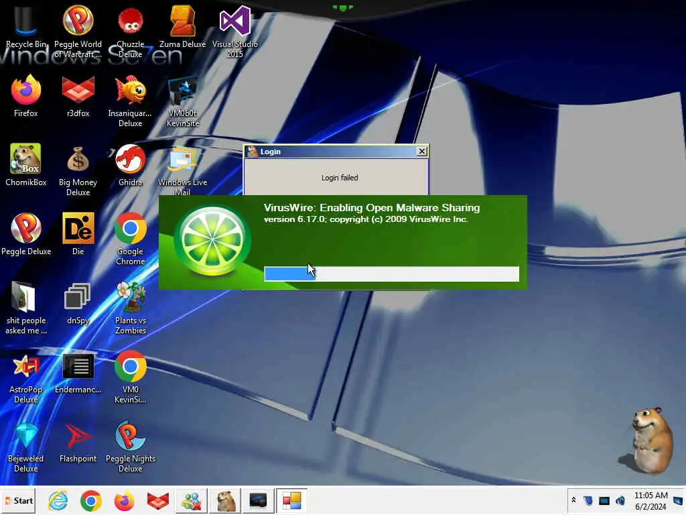This screenshot has height=515, width=686.
Task: Launch Peggle Nights Deluxe icon
Action: pyautogui.click(x=131, y=446)
